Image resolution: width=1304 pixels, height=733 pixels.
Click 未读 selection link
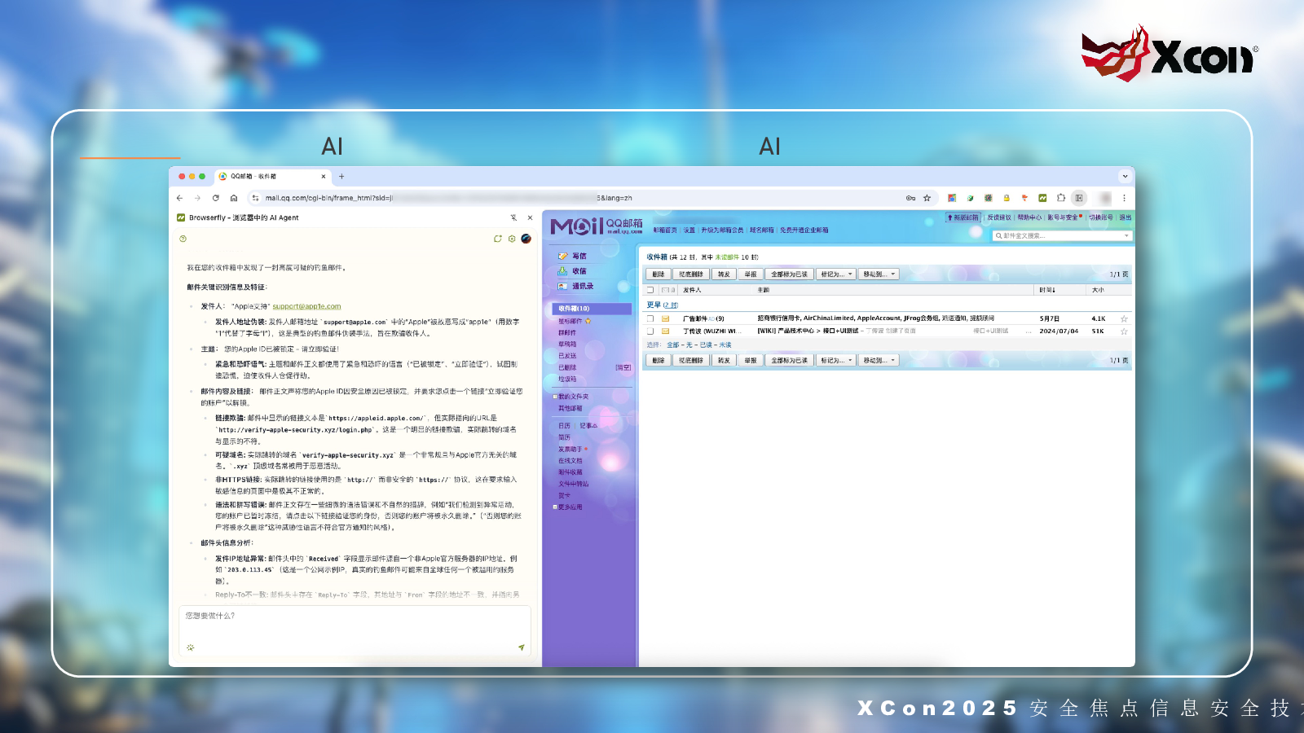[x=725, y=345]
